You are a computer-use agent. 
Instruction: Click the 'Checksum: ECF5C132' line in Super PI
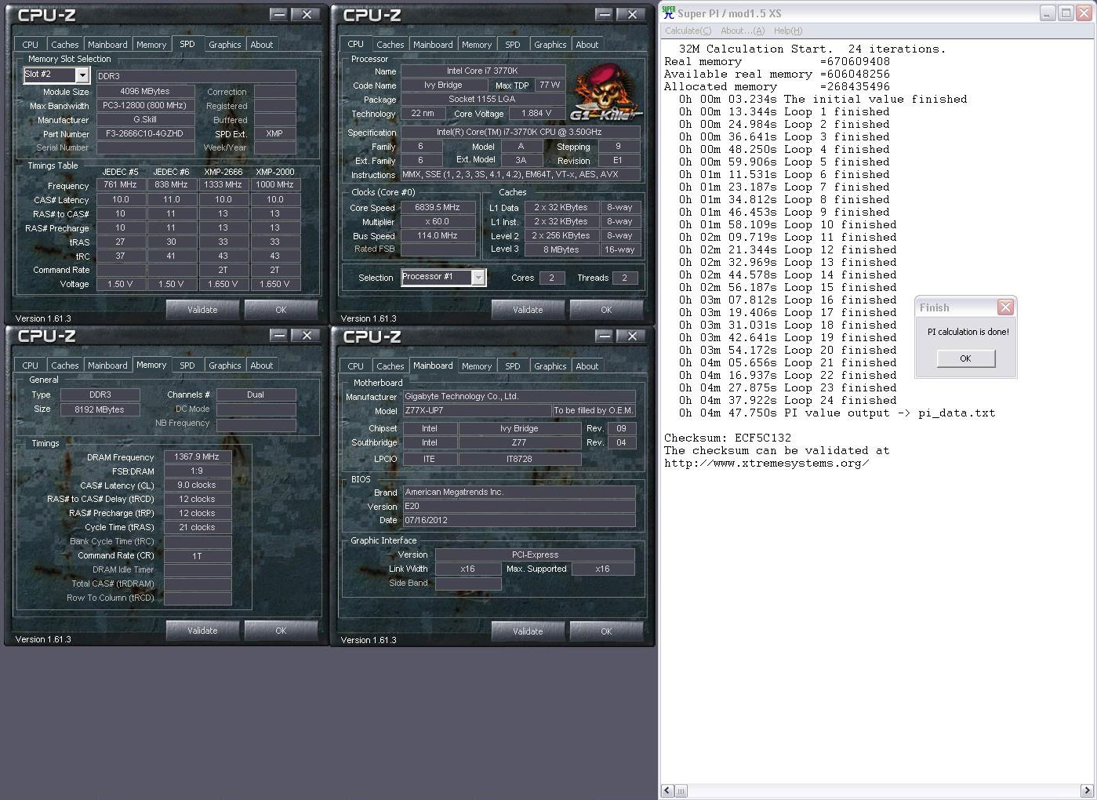coord(728,438)
